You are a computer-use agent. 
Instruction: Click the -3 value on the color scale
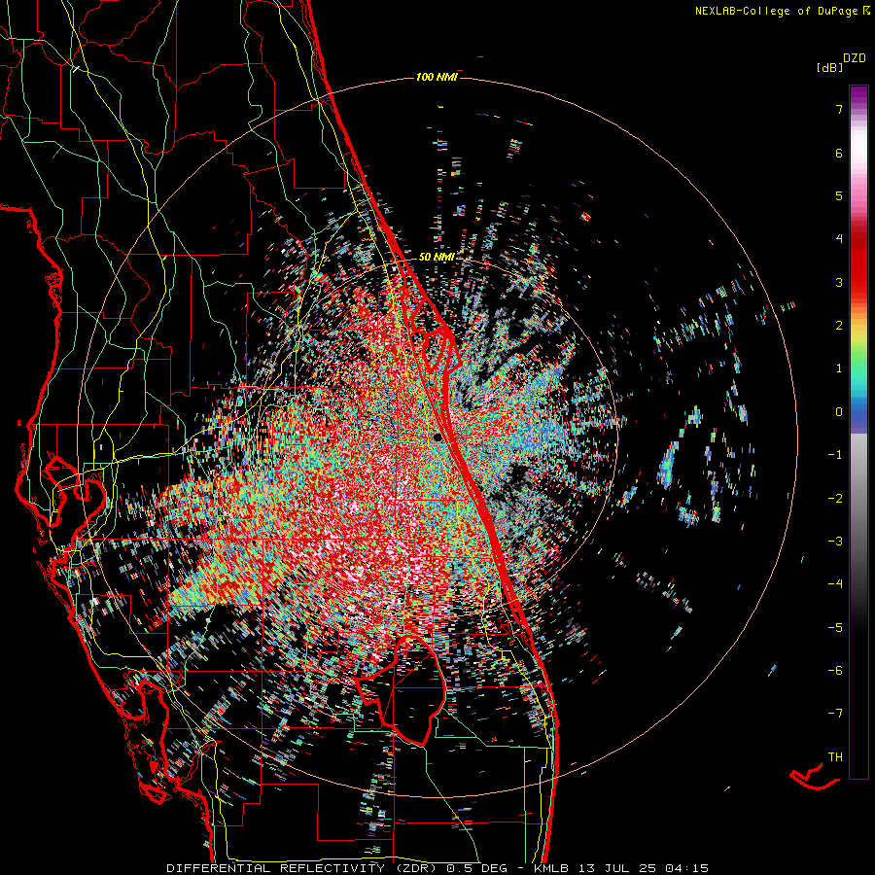click(x=835, y=542)
